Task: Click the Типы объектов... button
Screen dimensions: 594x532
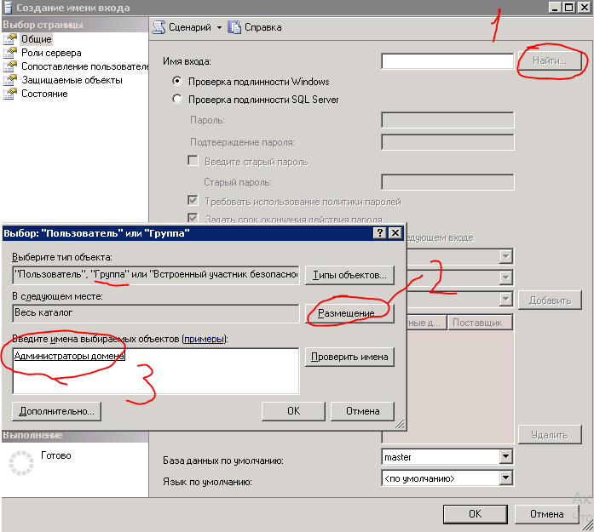Action: 349,275
